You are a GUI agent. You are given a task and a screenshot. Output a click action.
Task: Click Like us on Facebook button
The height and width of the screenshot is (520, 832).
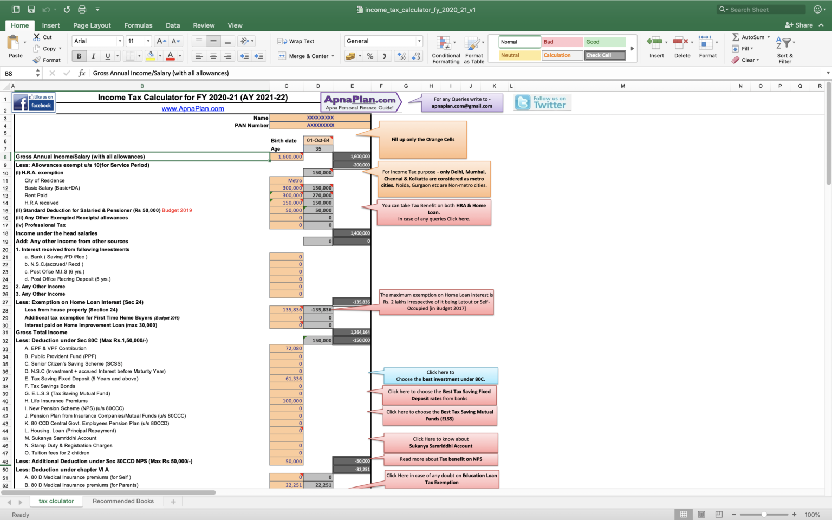tap(34, 102)
